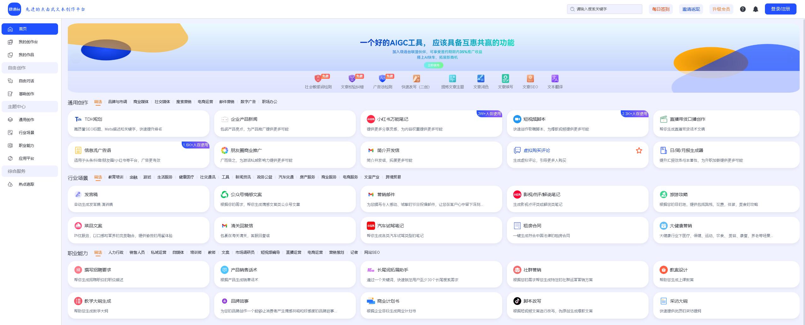805x325 pixels.
Task: Select the 人力行政 tab under 职业能力
Action: (116, 252)
